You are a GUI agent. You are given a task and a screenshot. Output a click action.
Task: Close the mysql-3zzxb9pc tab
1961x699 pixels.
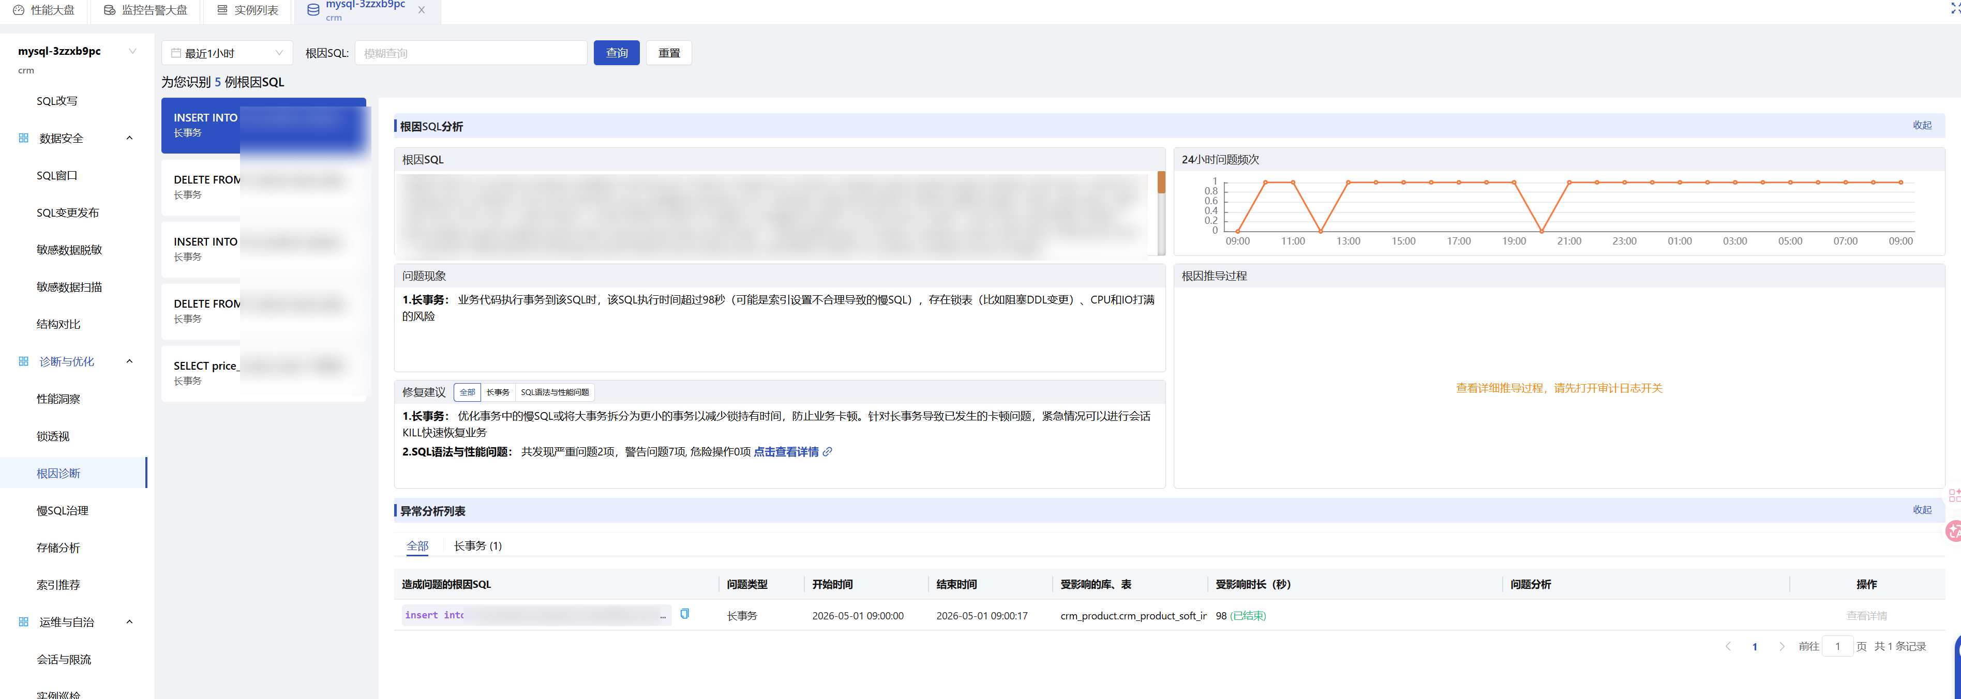421,10
